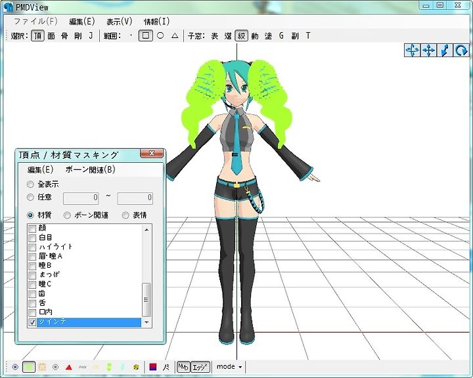Select face selection mode 面
Screen dimensions: 473x378
point(51,36)
